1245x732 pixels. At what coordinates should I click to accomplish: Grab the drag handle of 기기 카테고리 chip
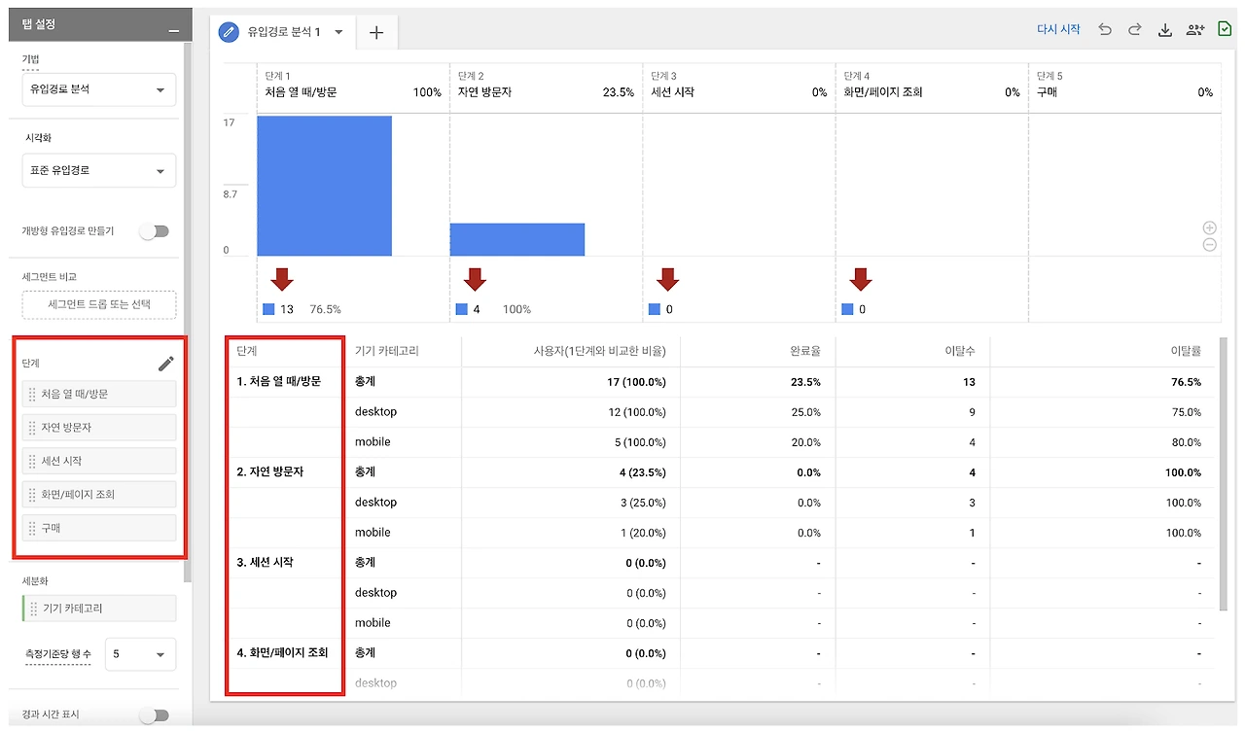tap(34, 609)
